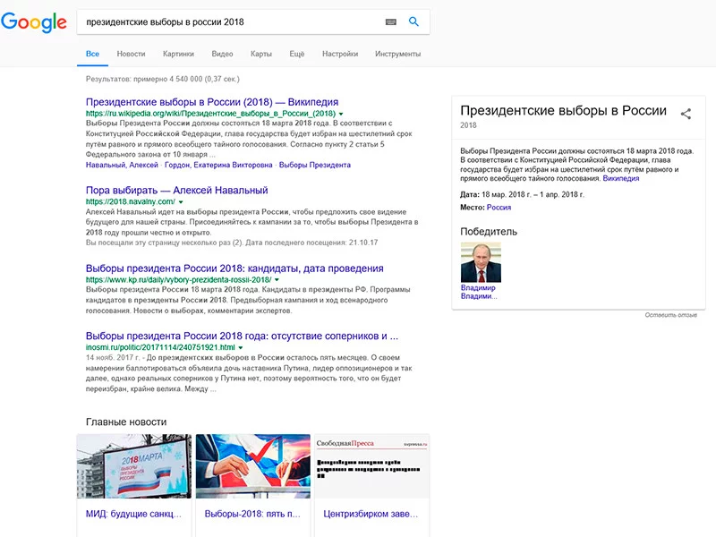Switch to the Картинки tab
716x537 pixels.
178,54
